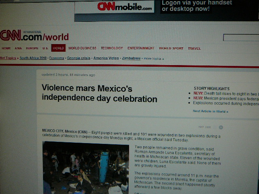Focus the search input field
This screenshot has width=259, height=194.
click(x=241, y=38)
